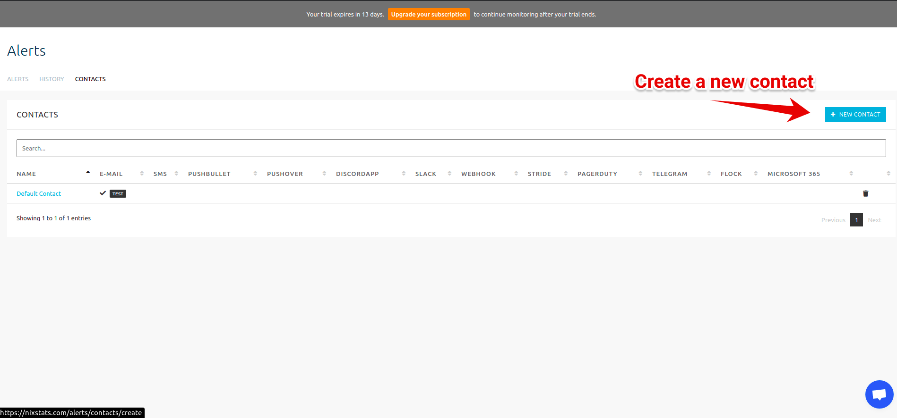Sort by DISCORDAPP column header
897x418 pixels.
point(357,174)
